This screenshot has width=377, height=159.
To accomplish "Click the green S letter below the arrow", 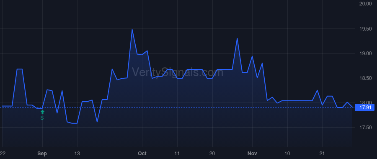I will point(42,118).
